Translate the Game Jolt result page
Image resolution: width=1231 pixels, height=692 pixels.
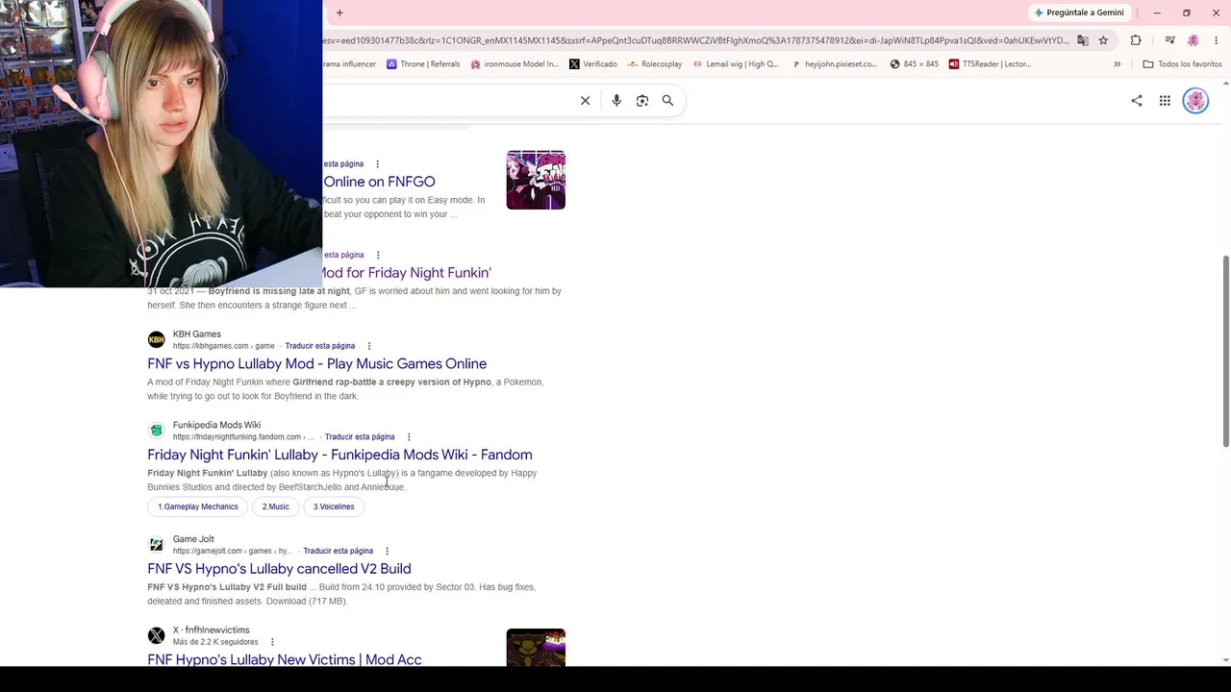point(339,552)
